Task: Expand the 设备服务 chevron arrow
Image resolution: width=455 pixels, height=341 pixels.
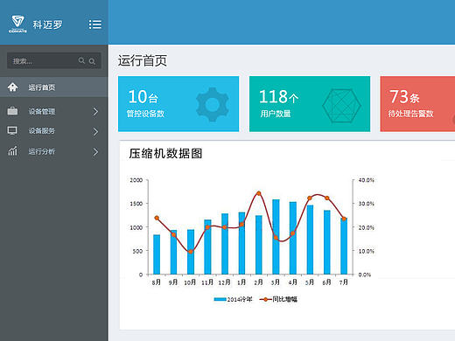Action: 95,132
